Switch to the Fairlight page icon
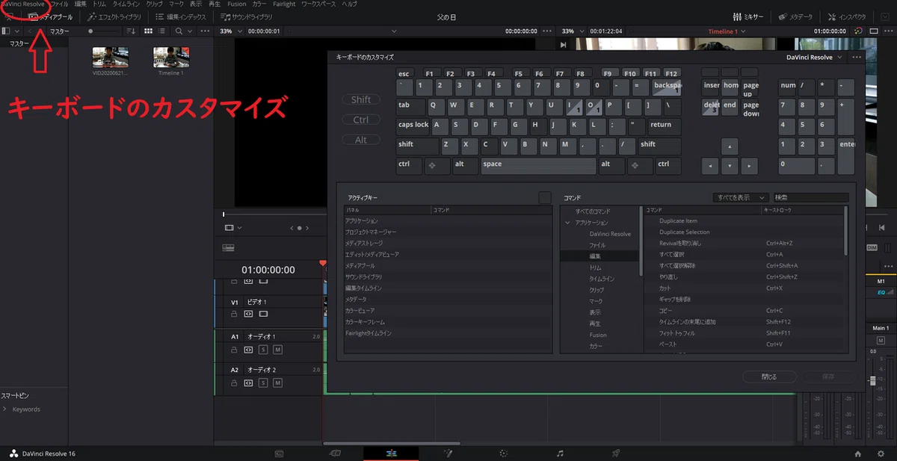The width and height of the screenshot is (897, 461). (560, 453)
